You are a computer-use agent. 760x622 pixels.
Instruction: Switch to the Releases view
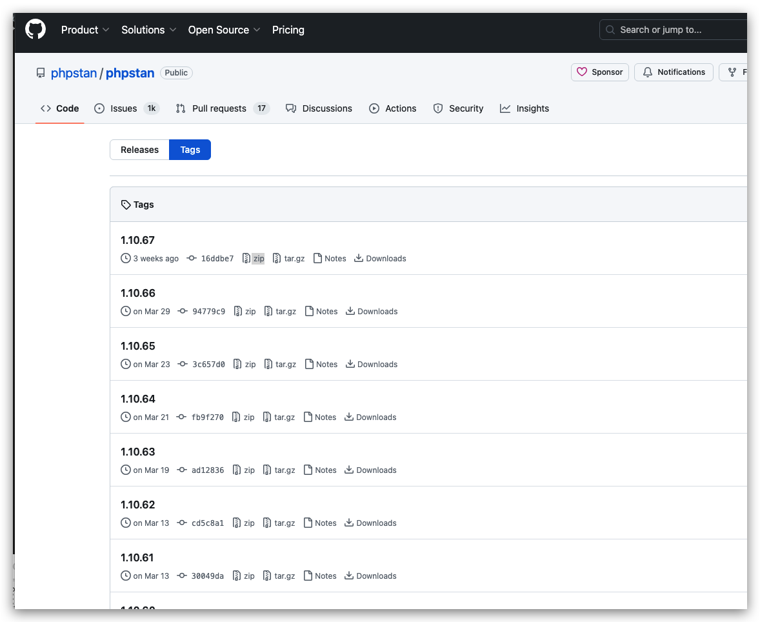[139, 150]
